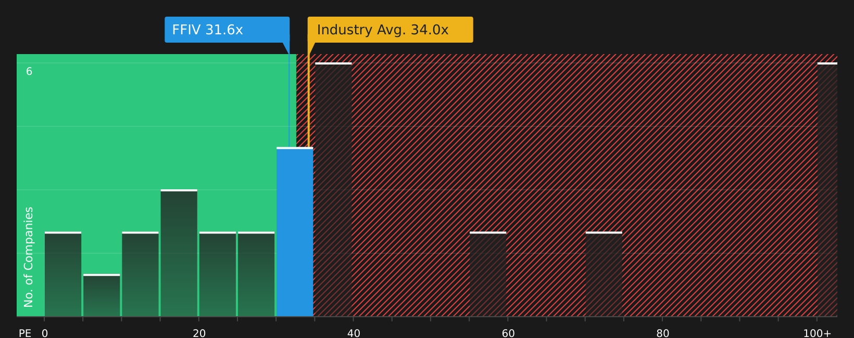Click the x-axis label 100+
This screenshot has height=338, width=854.
tap(817, 333)
